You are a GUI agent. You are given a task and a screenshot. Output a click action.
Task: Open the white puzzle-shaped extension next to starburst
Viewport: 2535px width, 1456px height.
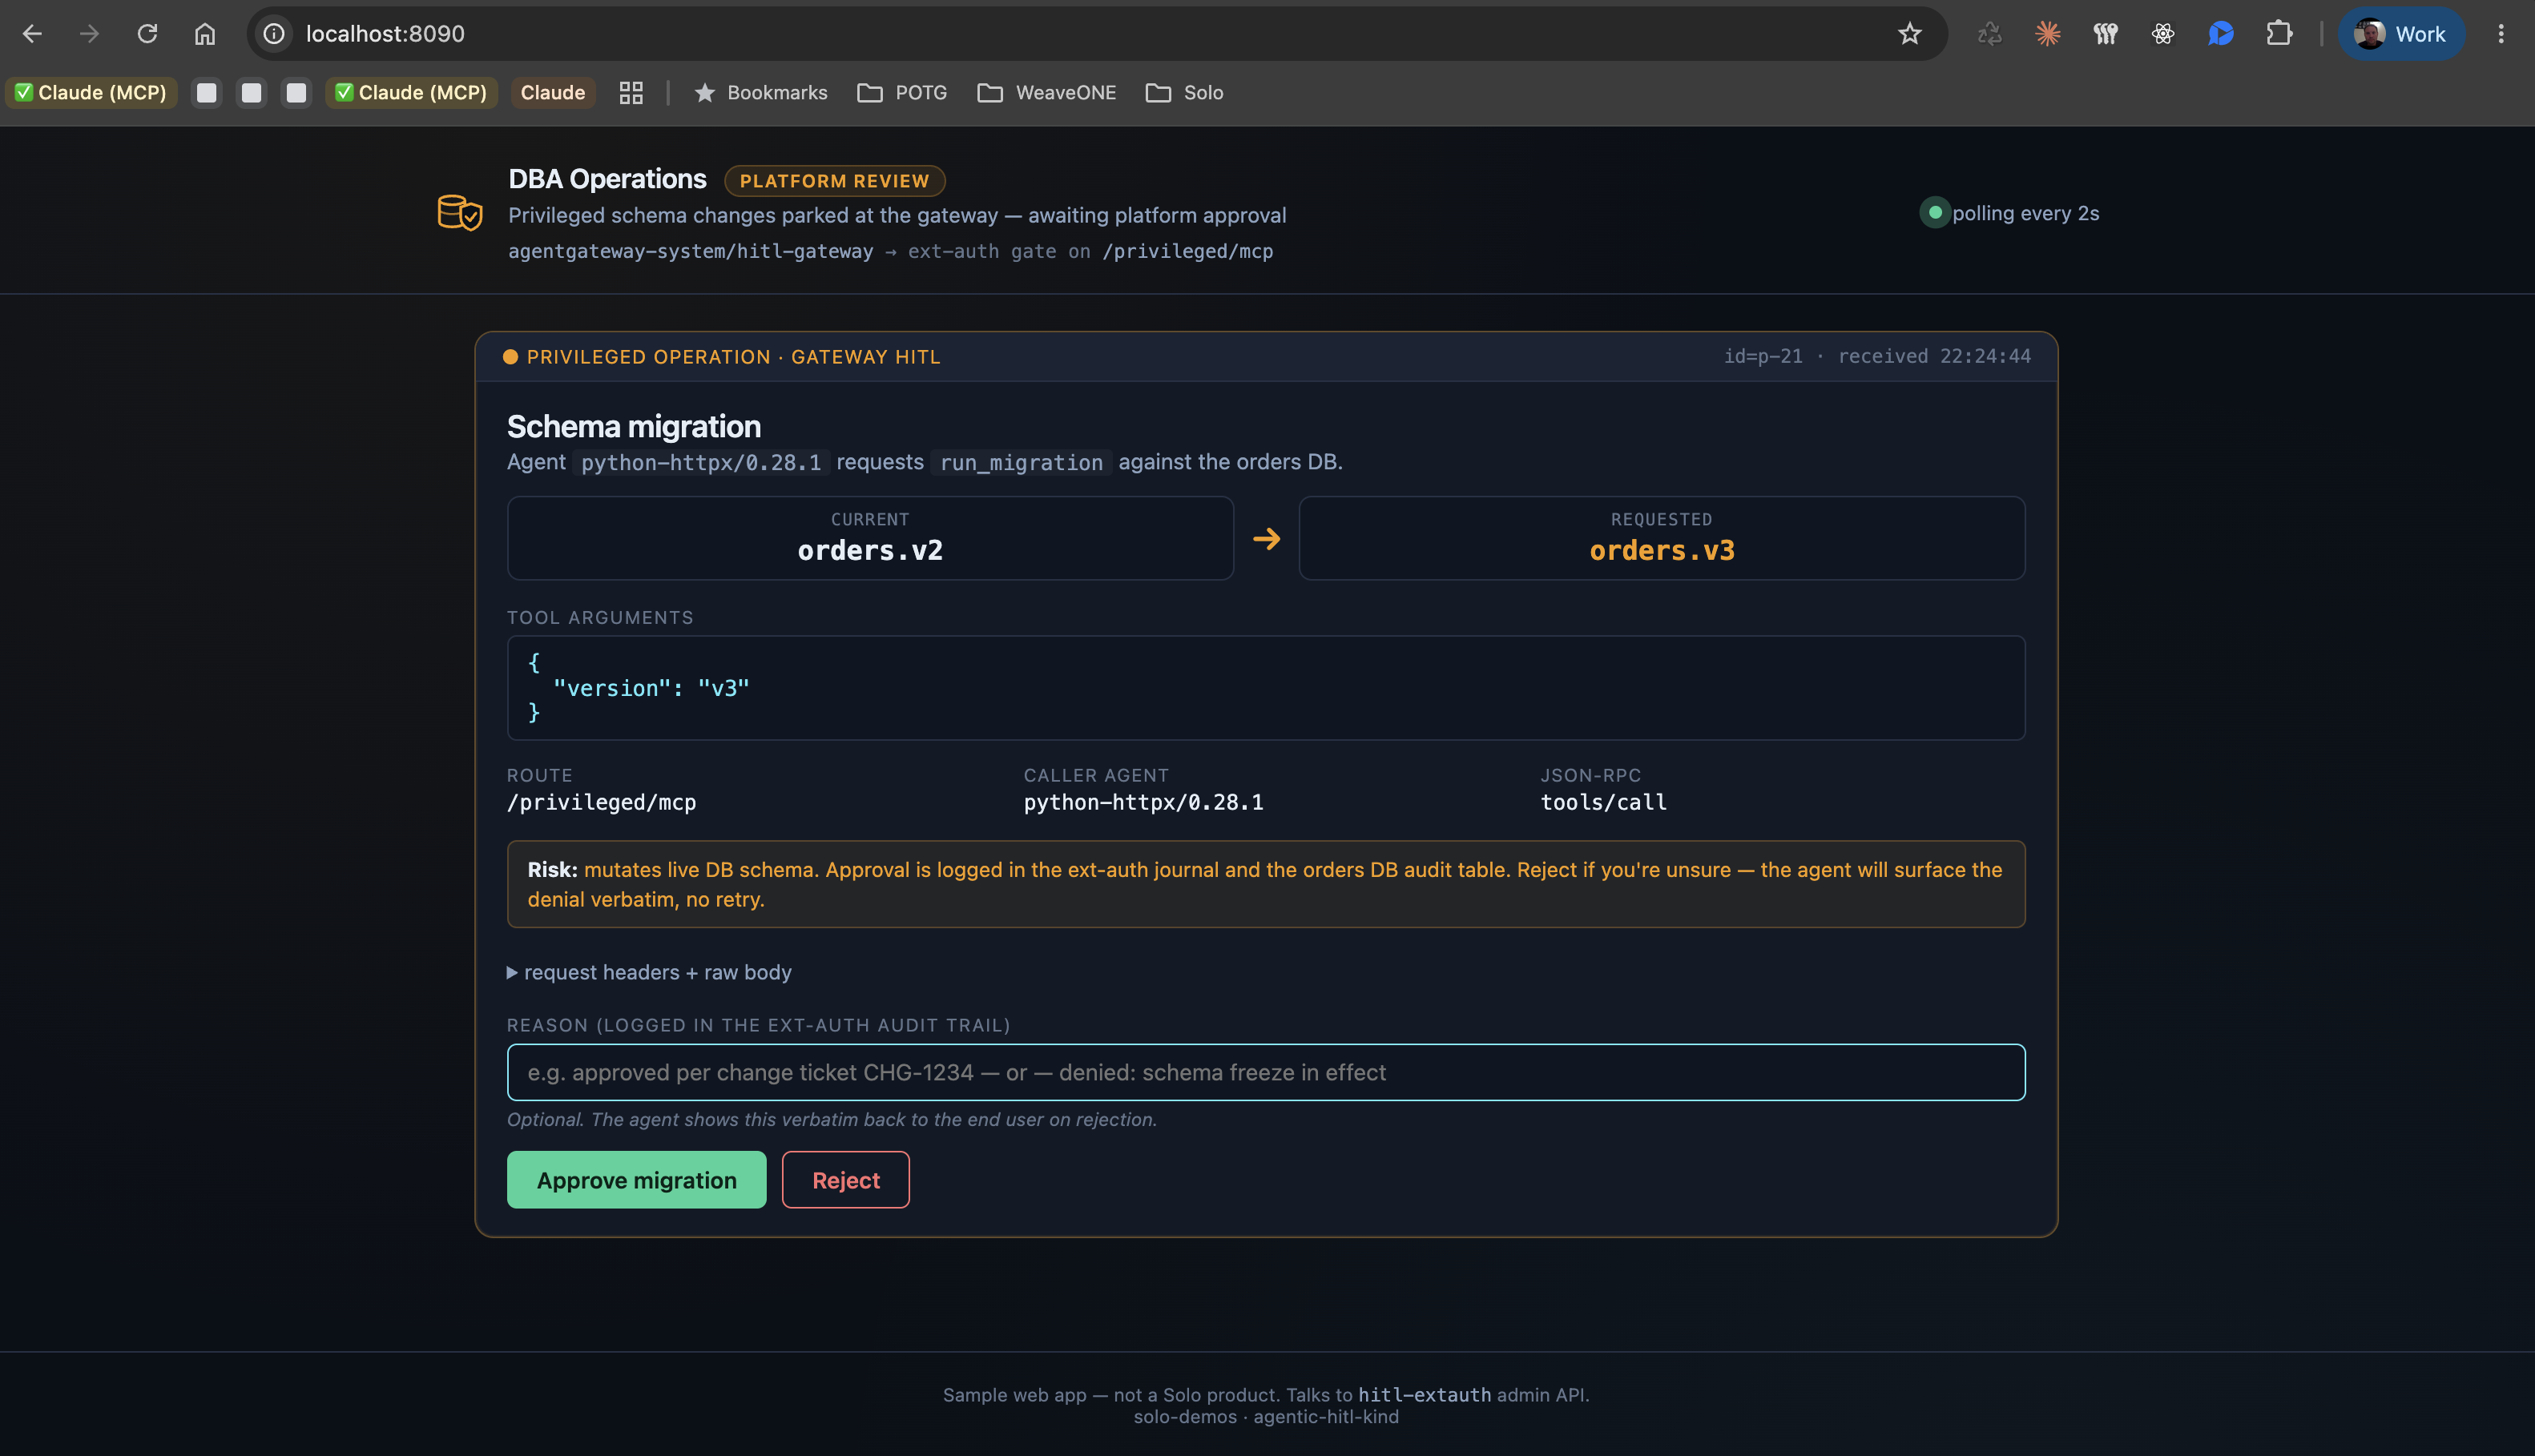2105,34
